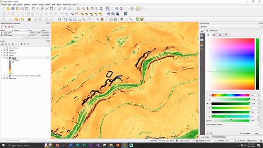This screenshot has height=148, width=263.
Task: Select the H radio button
Action: (x=208, y=95)
